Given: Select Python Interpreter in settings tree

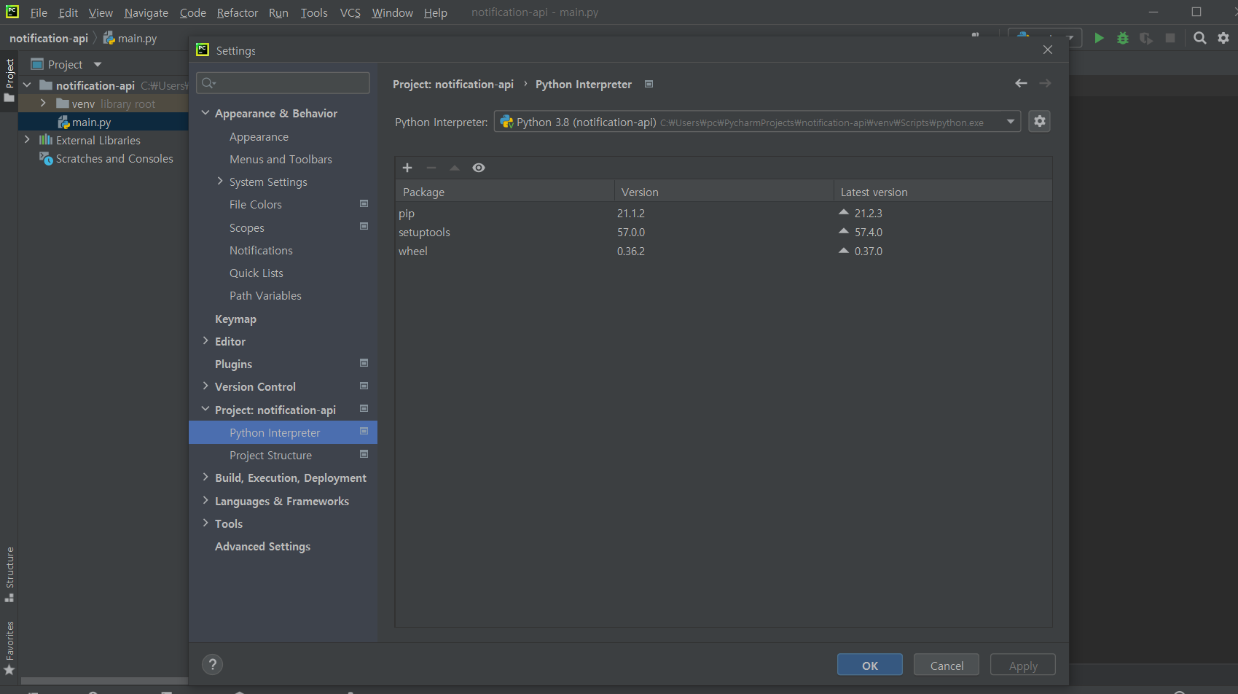Looking at the screenshot, I should click(283, 432).
